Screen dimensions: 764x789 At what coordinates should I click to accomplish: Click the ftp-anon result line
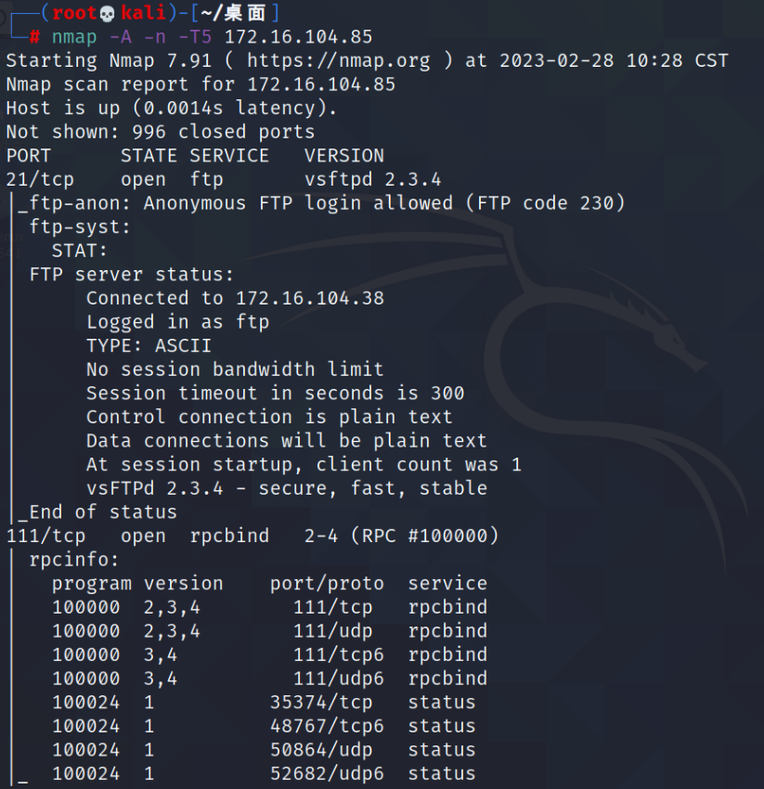[x=321, y=203]
